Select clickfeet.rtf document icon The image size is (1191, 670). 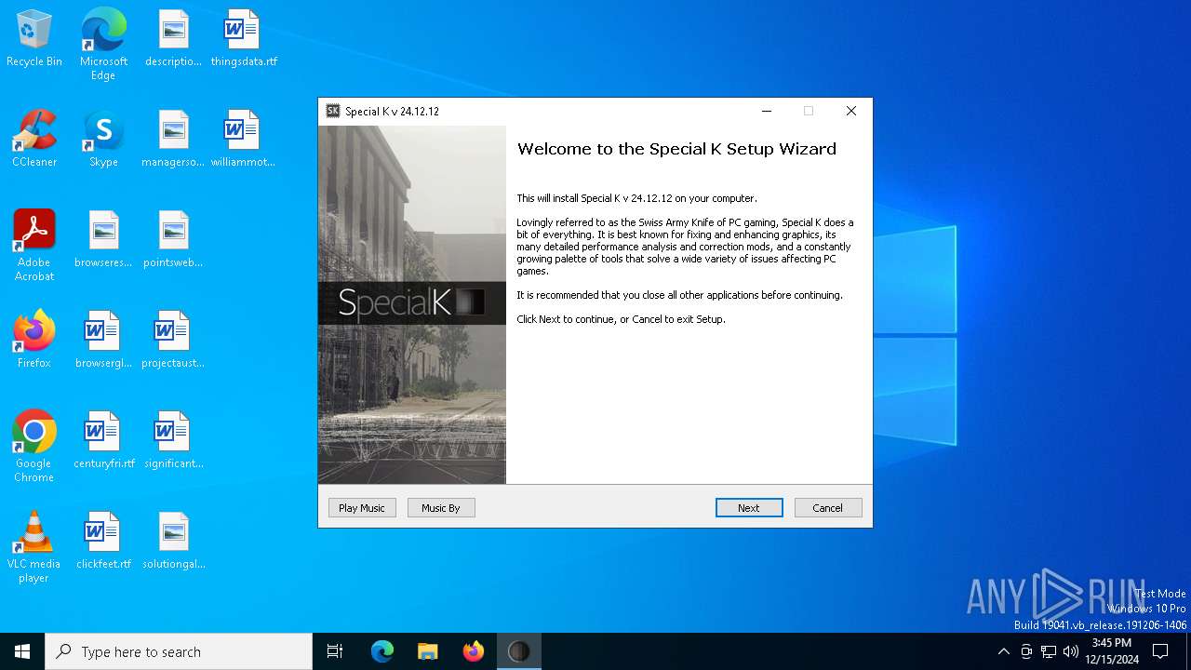[x=103, y=541]
